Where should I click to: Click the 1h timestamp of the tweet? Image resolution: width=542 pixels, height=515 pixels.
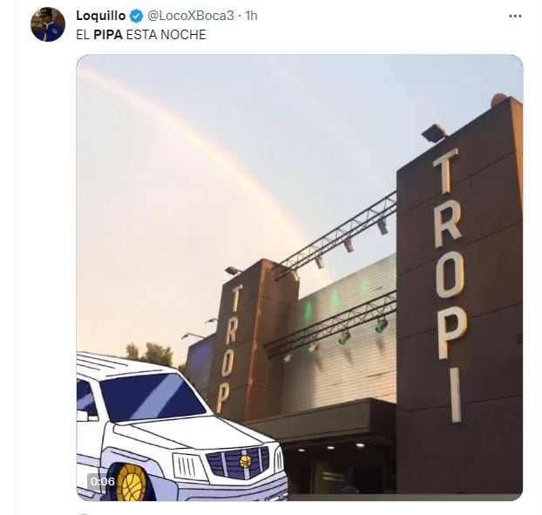pyautogui.click(x=251, y=16)
